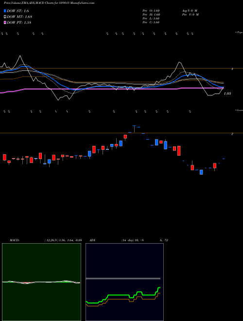
Task: Click the chart title for 539015 MunafaSutra.com
Action: [x=49, y=3]
